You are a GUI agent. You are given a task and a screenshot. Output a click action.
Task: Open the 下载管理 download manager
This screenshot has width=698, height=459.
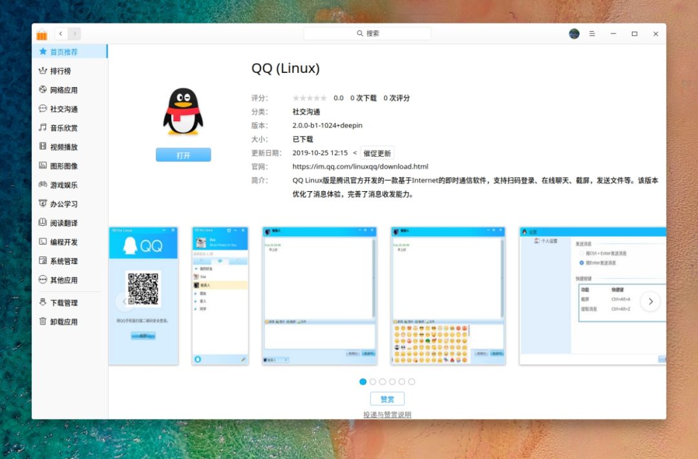[60, 301]
